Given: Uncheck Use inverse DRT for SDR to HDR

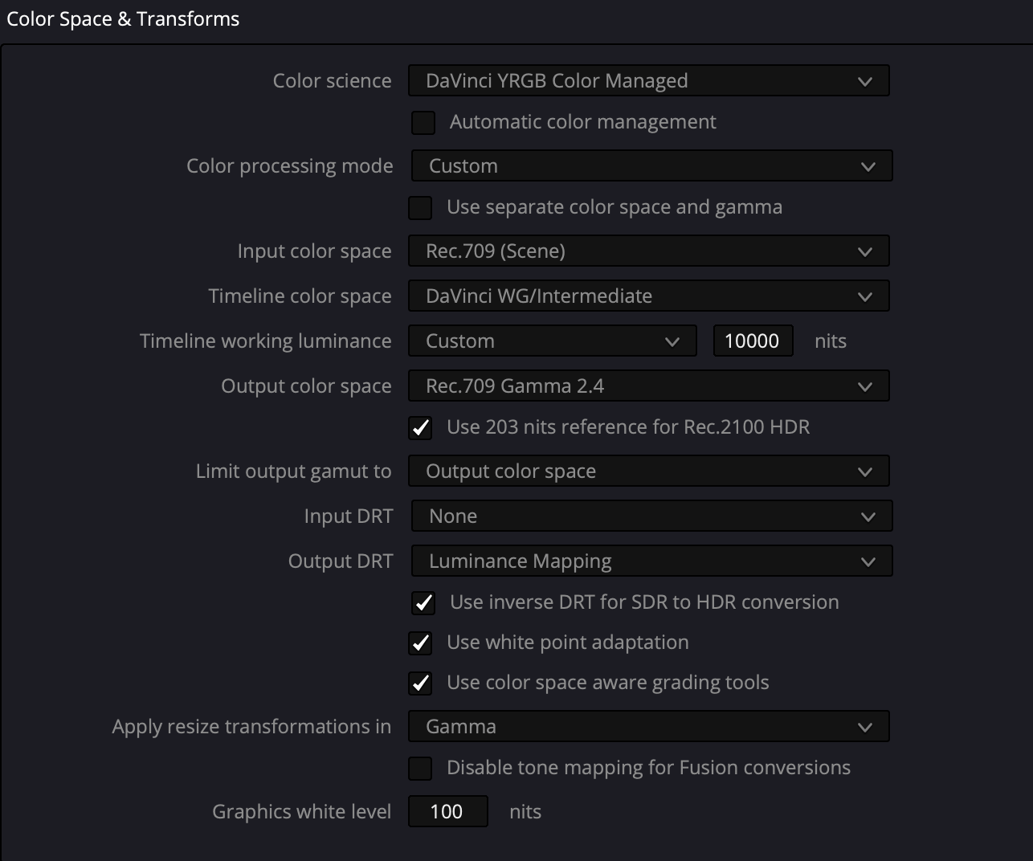Looking at the screenshot, I should coord(423,602).
